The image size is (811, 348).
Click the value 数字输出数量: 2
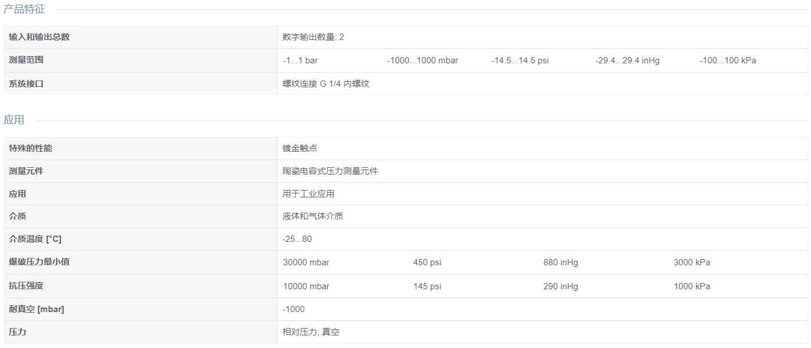tap(313, 37)
